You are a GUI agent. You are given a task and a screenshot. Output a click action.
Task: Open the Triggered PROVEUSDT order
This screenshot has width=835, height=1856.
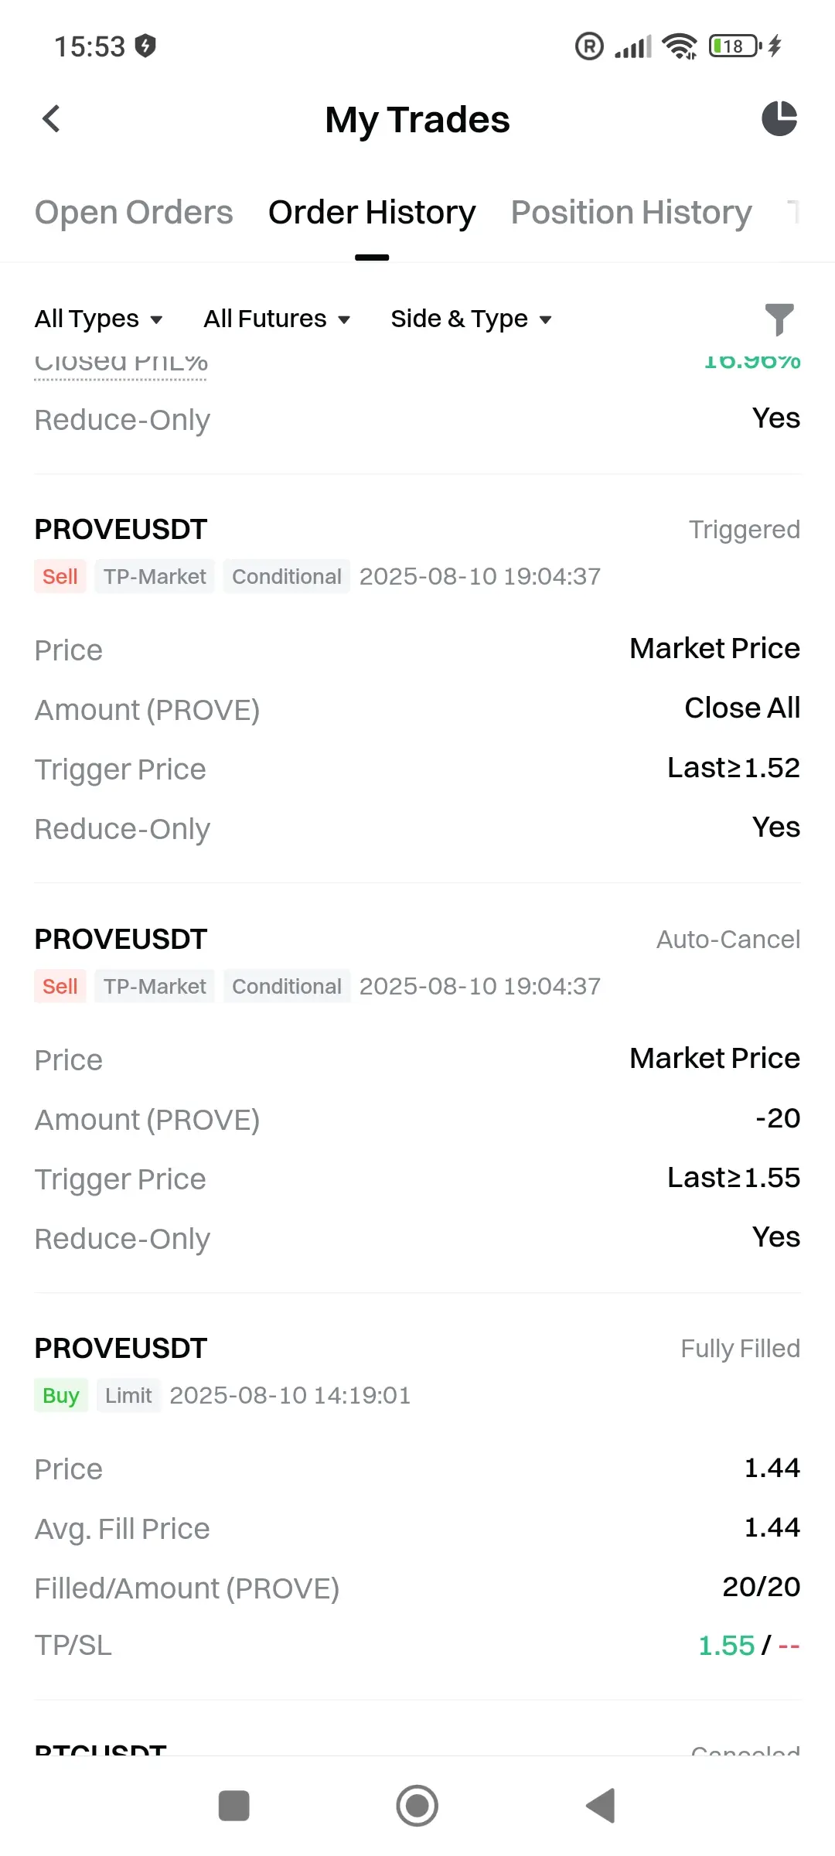tap(417, 677)
